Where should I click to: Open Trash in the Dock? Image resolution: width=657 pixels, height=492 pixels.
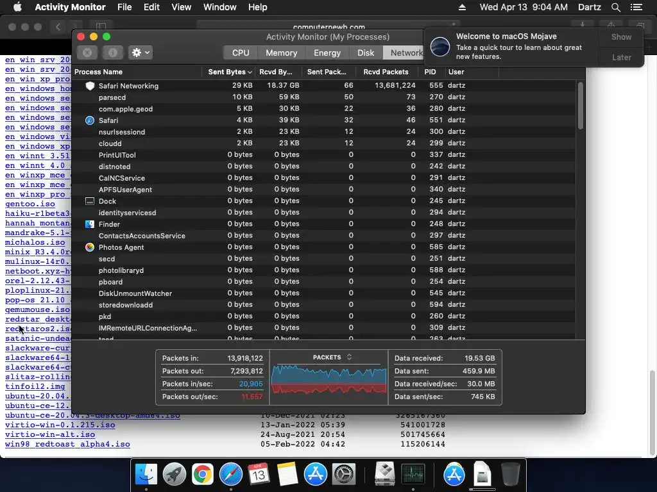510,475
